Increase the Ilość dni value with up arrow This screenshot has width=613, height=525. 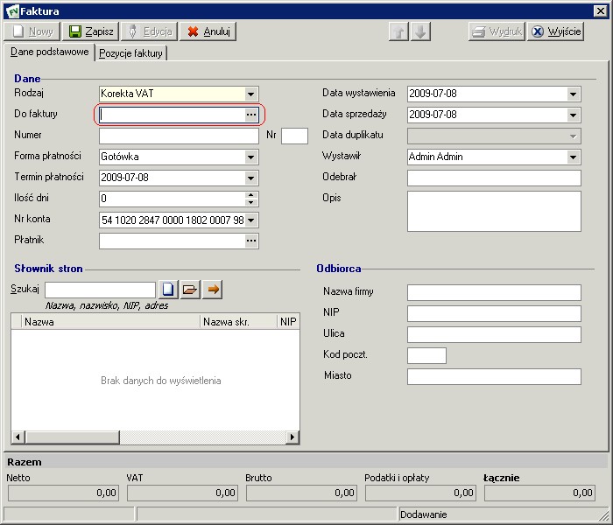tap(251, 195)
